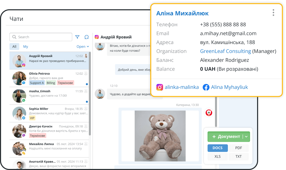The height and width of the screenshot is (170, 286).
Task: Click Андрій Яровий conversation header name
Action: 116,37
